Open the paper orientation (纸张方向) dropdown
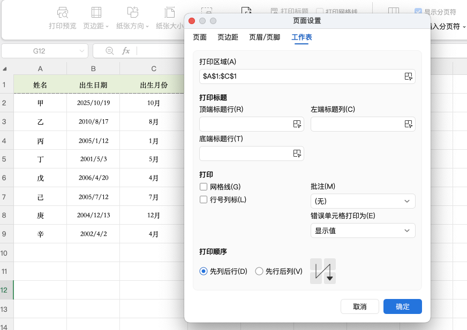 tap(132, 18)
